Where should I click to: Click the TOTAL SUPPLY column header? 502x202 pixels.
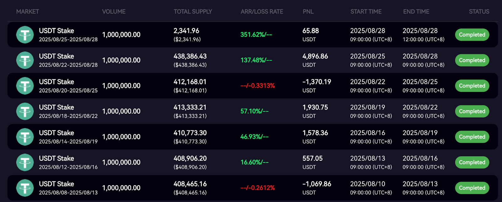[x=193, y=12]
